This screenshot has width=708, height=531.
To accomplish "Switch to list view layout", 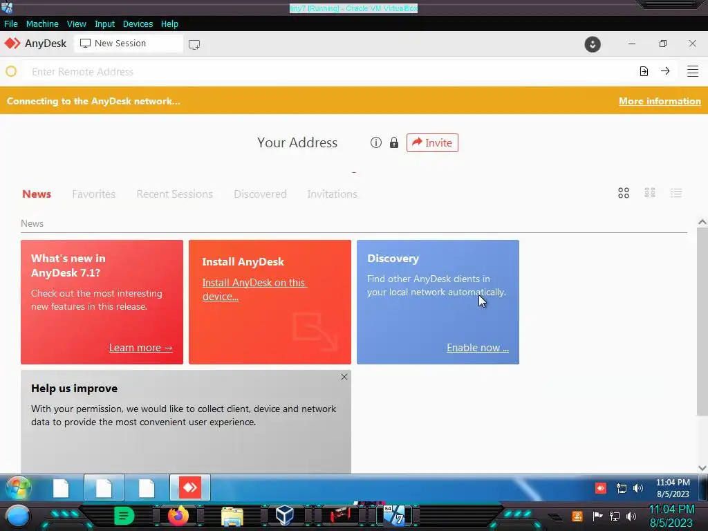I will [x=676, y=194].
